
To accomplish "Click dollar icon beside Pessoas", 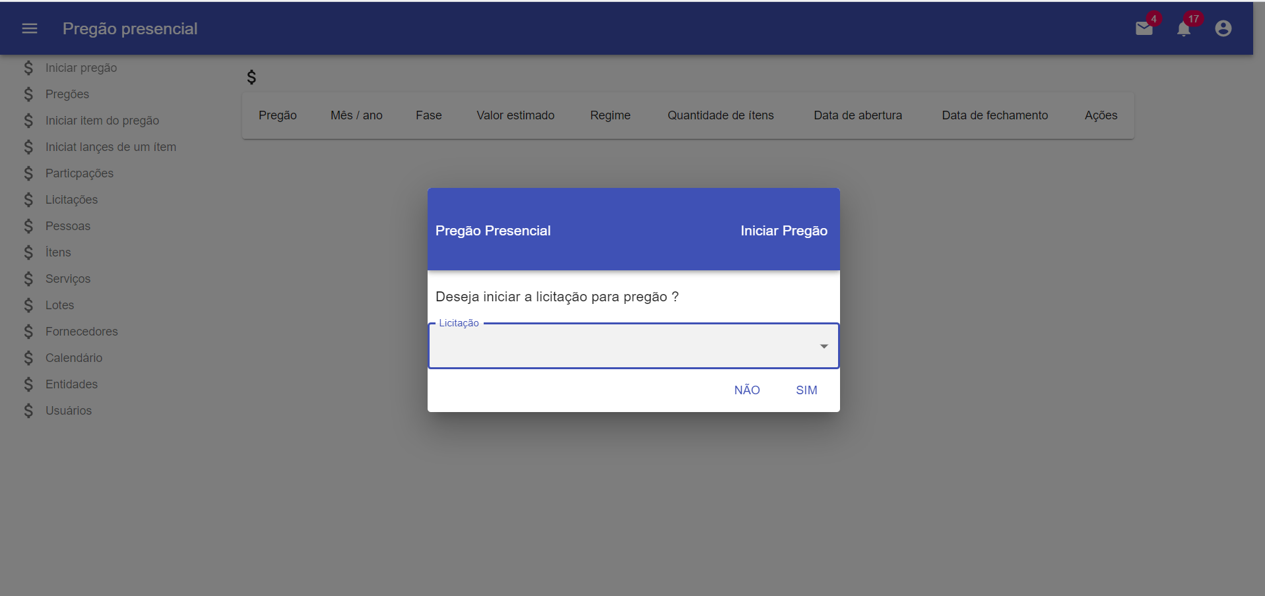I will click(x=28, y=226).
